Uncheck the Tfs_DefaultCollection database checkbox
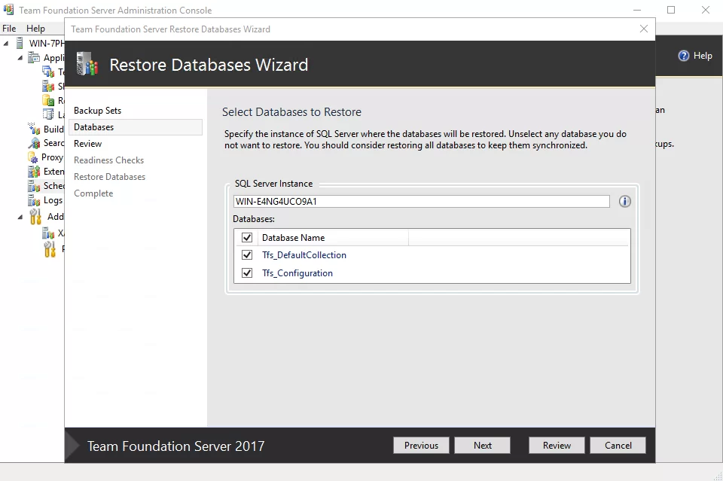This screenshot has height=481, width=723. click(247, 255)
